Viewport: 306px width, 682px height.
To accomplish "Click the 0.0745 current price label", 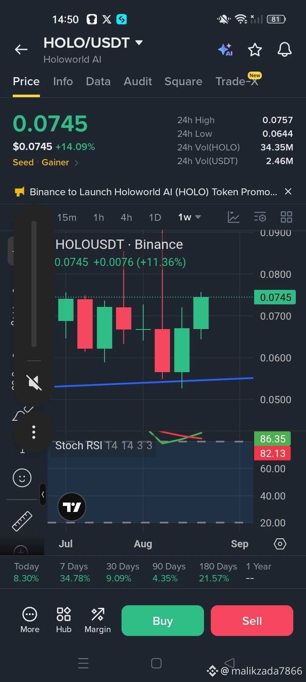I will [x=275, y=297].
